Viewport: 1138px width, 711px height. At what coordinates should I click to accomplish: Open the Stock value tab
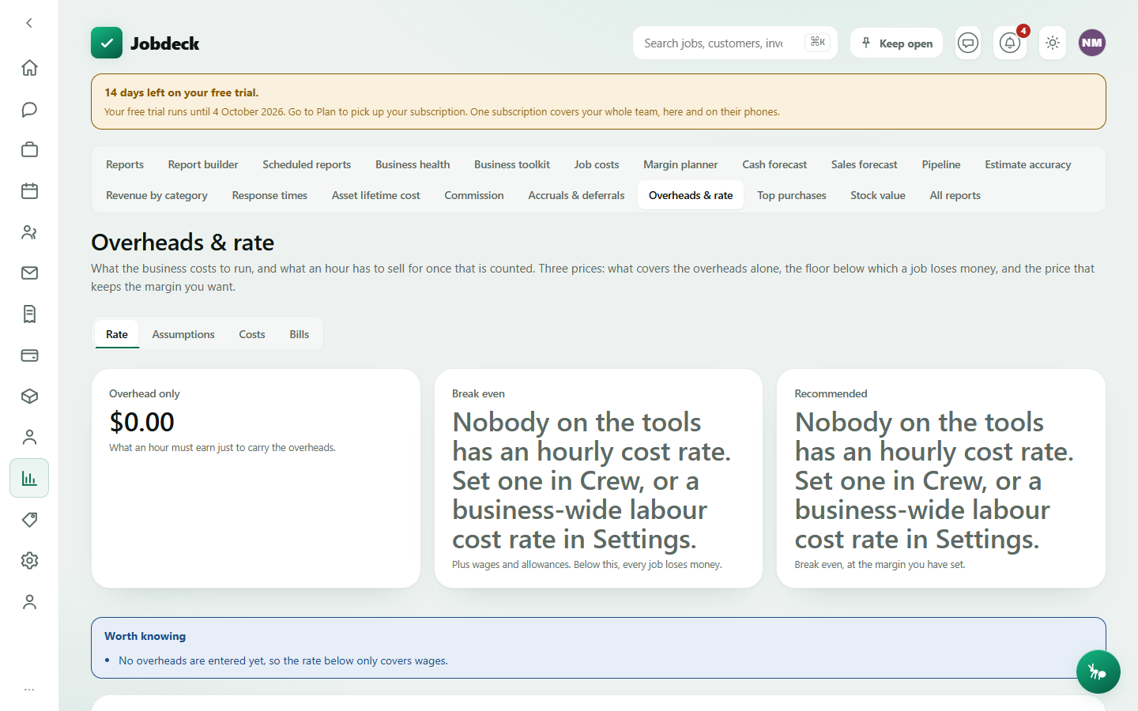pos(878,195)
